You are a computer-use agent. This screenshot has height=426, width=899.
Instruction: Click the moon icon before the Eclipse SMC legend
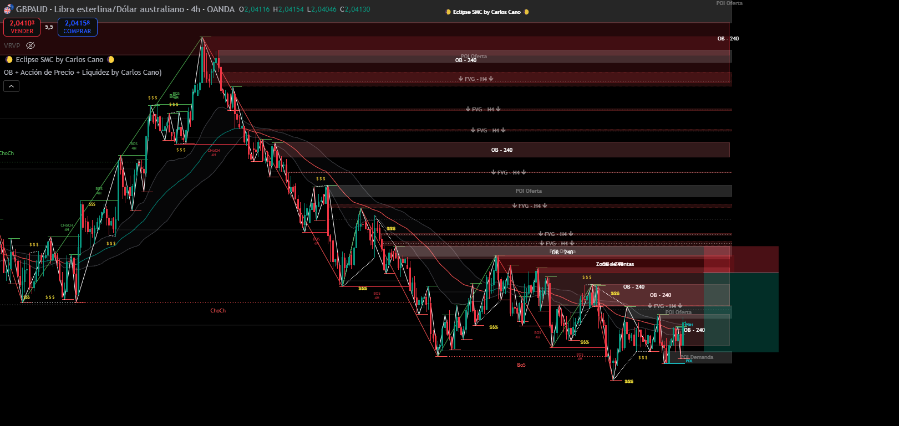tap(9, 60)
